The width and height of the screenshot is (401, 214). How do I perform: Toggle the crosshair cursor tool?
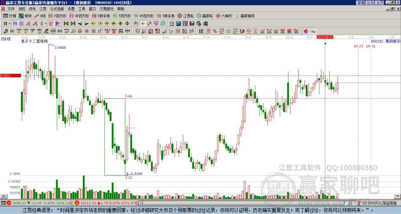click(x=143, y=24)
